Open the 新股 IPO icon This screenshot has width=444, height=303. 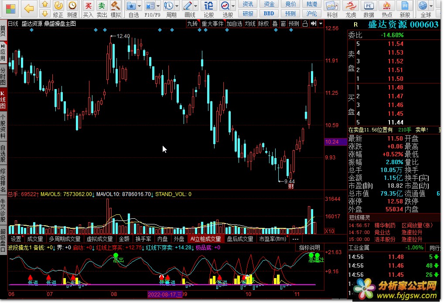(405, 9)
